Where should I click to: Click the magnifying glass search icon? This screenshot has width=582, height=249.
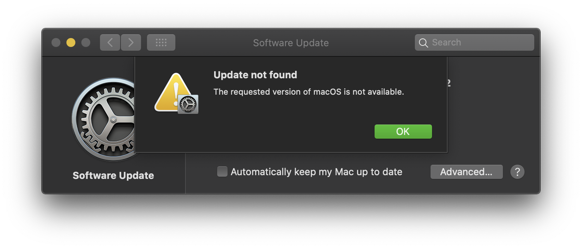[x=423, y=43]
